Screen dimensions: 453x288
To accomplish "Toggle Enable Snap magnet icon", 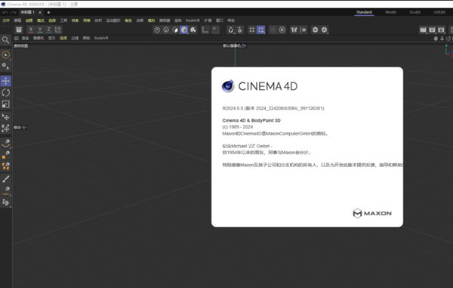I will point(230,29).
